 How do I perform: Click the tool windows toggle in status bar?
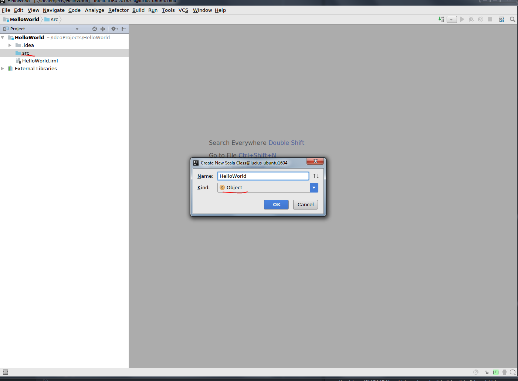(x=5, y=372)
